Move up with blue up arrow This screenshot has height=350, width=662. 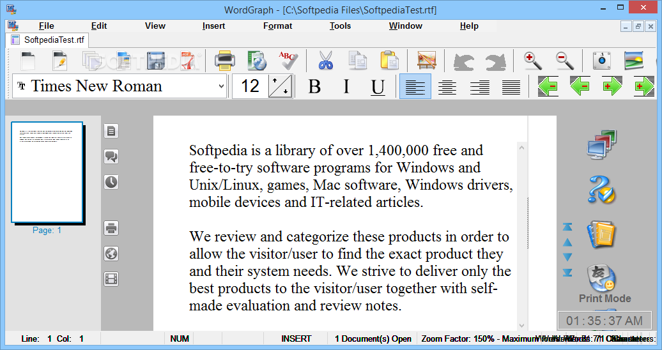coord(567,242)
